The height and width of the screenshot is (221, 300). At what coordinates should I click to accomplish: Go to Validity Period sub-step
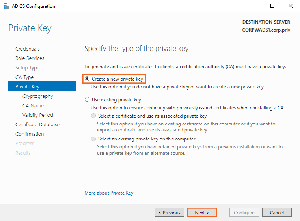pos(38,115)
